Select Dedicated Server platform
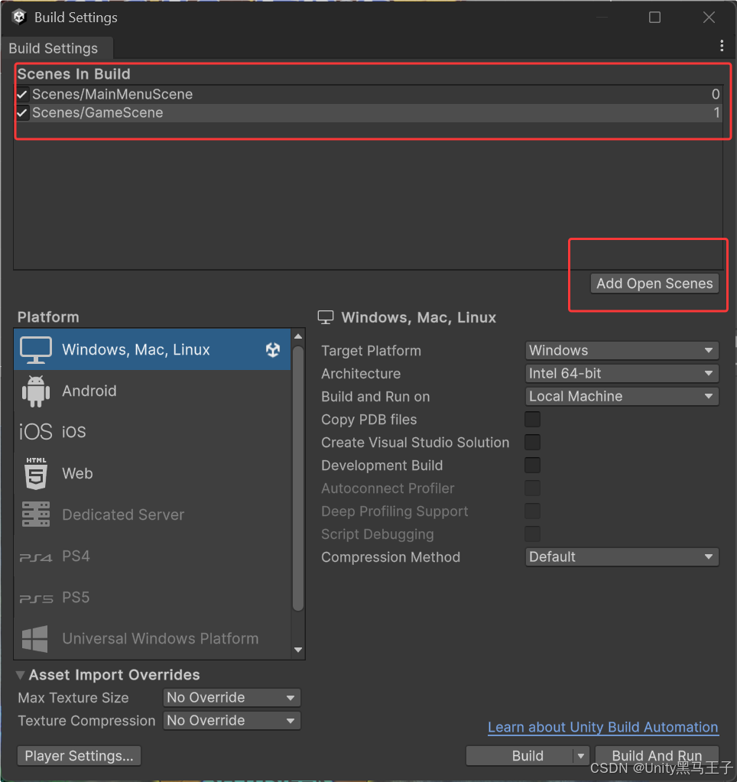737x782 pixels. tap(152, 514)
